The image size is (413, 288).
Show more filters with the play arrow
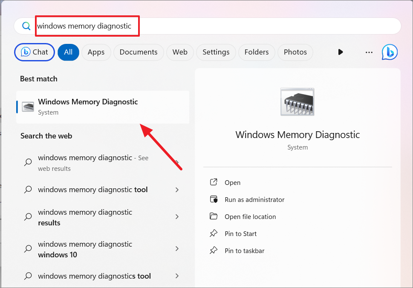point(340,52)
